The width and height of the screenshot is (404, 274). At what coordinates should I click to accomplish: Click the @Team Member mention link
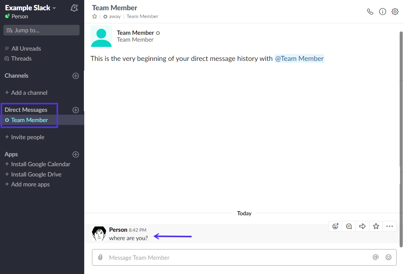click(x=299, y=58)
